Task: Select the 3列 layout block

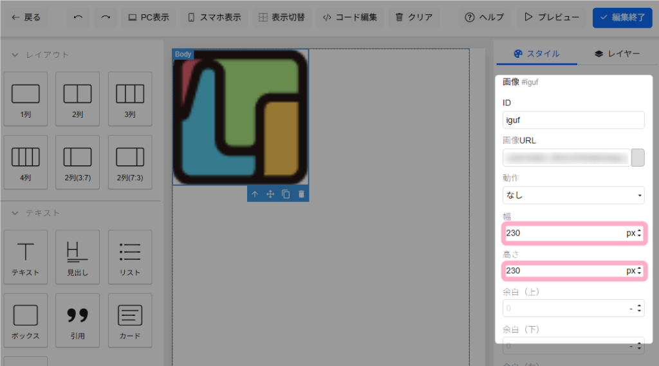Action: pyautogui.click(x=130, y=99)
